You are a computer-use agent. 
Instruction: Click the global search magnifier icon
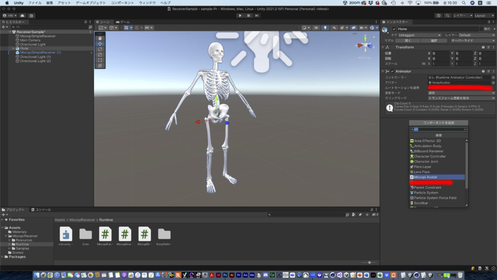coord(447,16)
